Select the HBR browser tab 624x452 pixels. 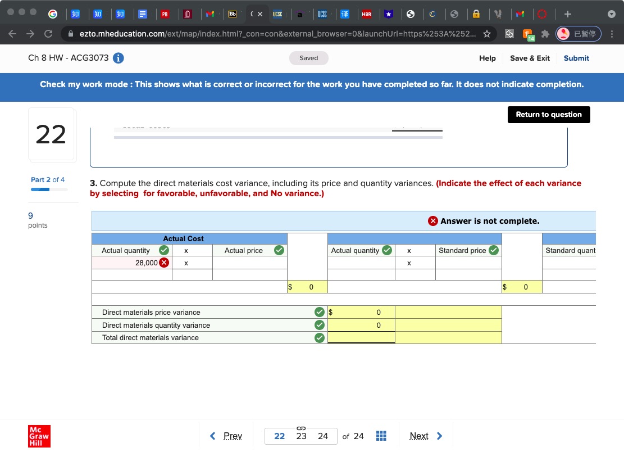click(x=367, y=14)
